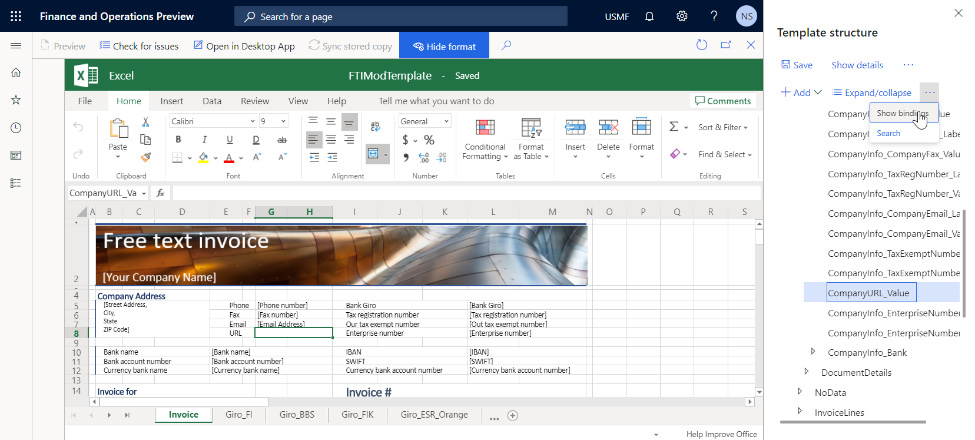
Task: Click the refresh icon in the action bar
Action: (x=701, y=45)
